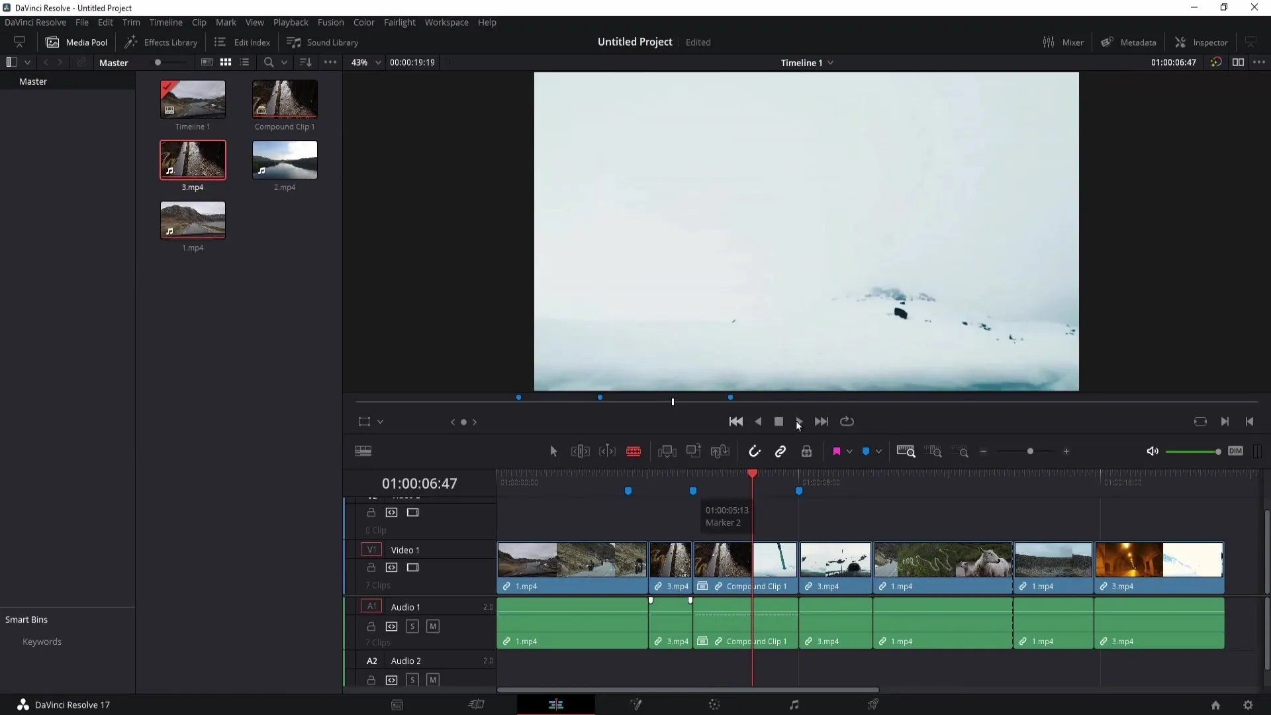
Task: Open the Fairlight menu
Action: [x=399, y=22]
